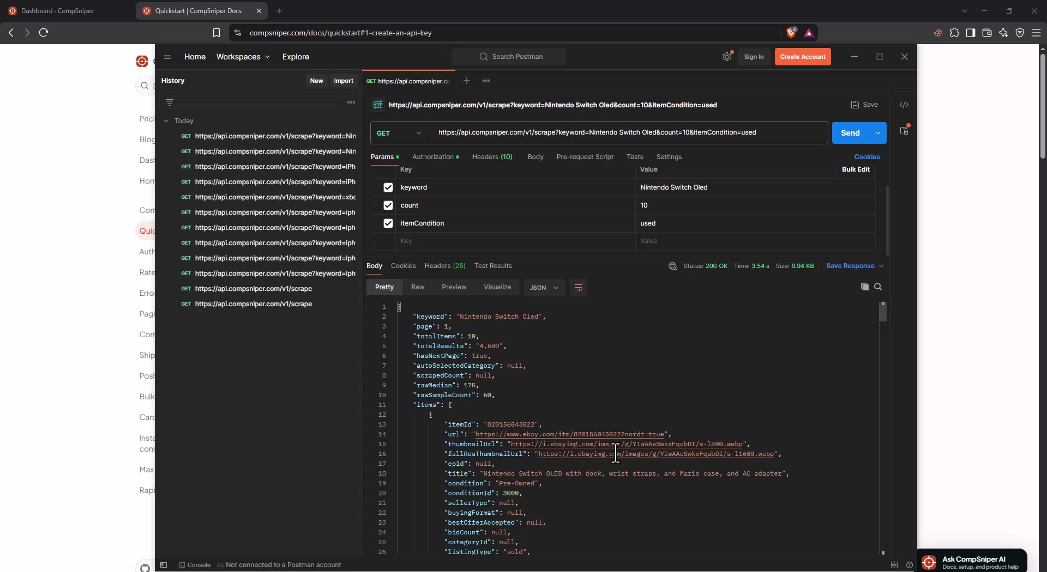
Task: Open the ebay.com item url link
Action: click(570, 434)
